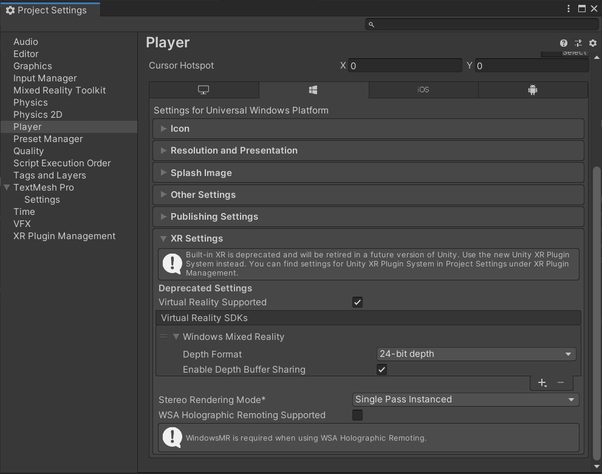Expand the Publishing Settings section
602x474 pixels.
(214, 217)
